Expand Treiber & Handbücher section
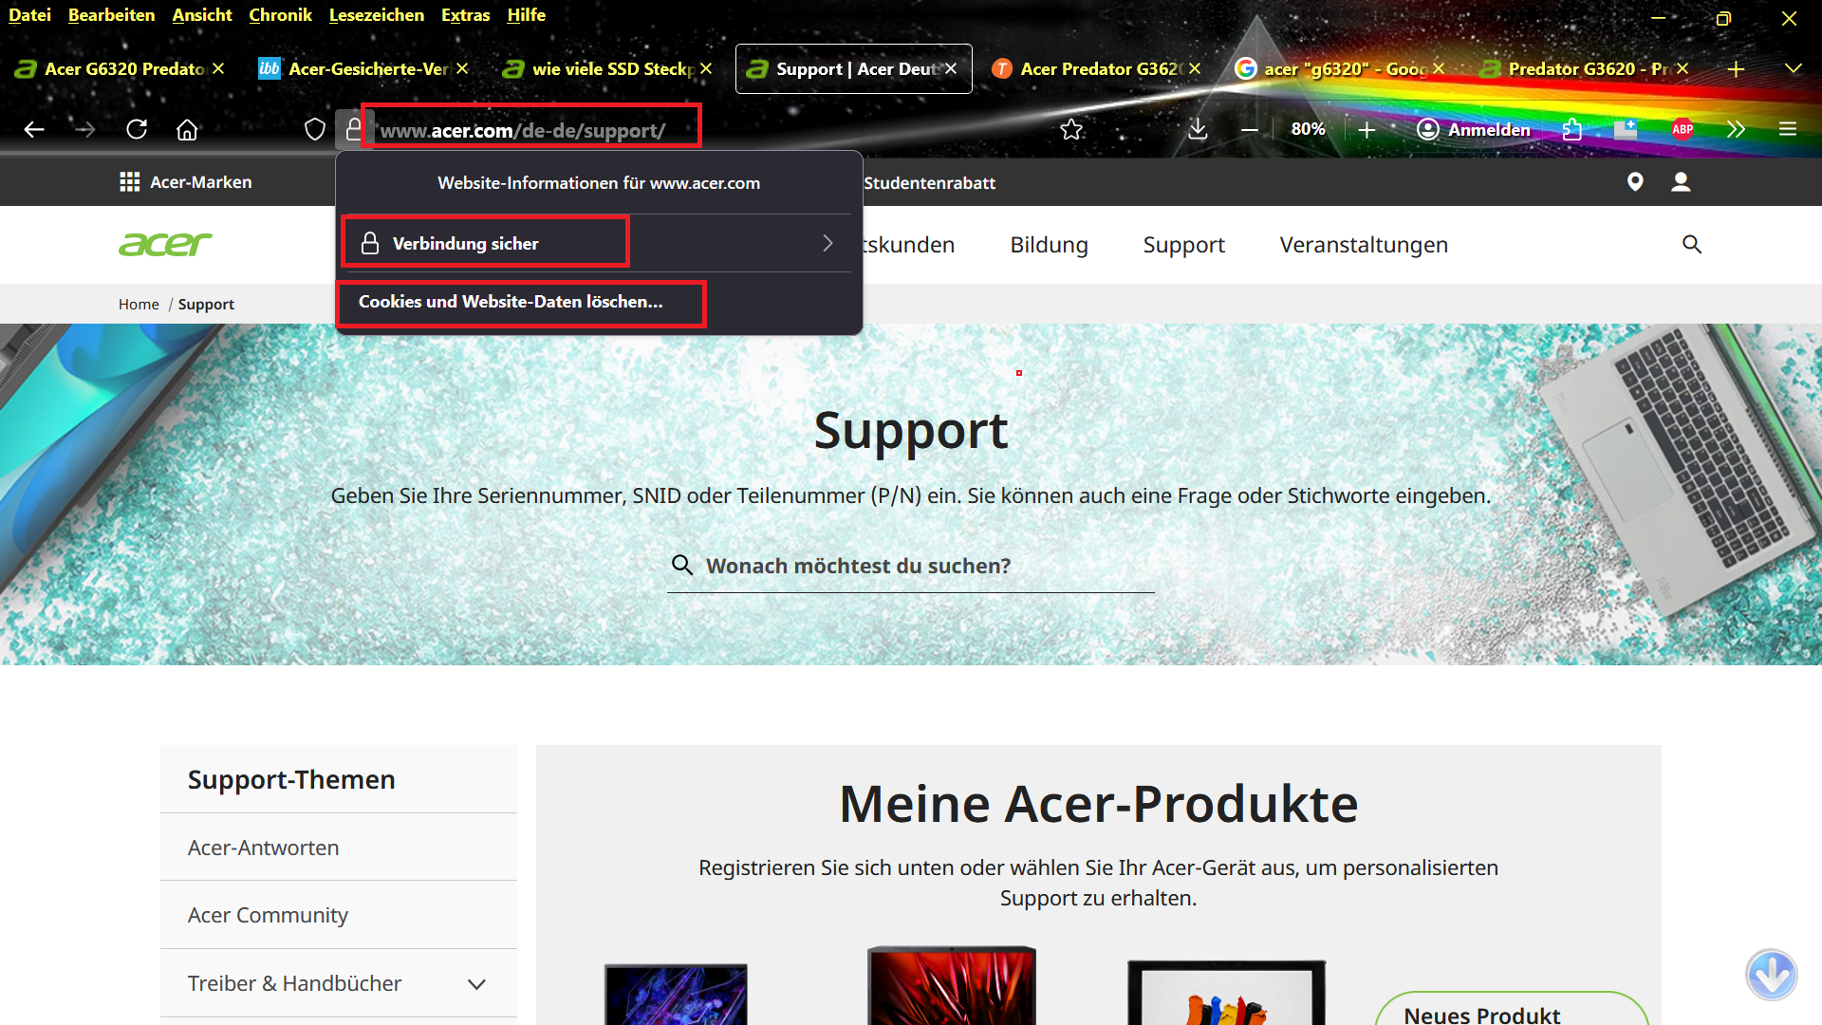The height and width of the screenshot is (1025, 1822). (339, 983)
